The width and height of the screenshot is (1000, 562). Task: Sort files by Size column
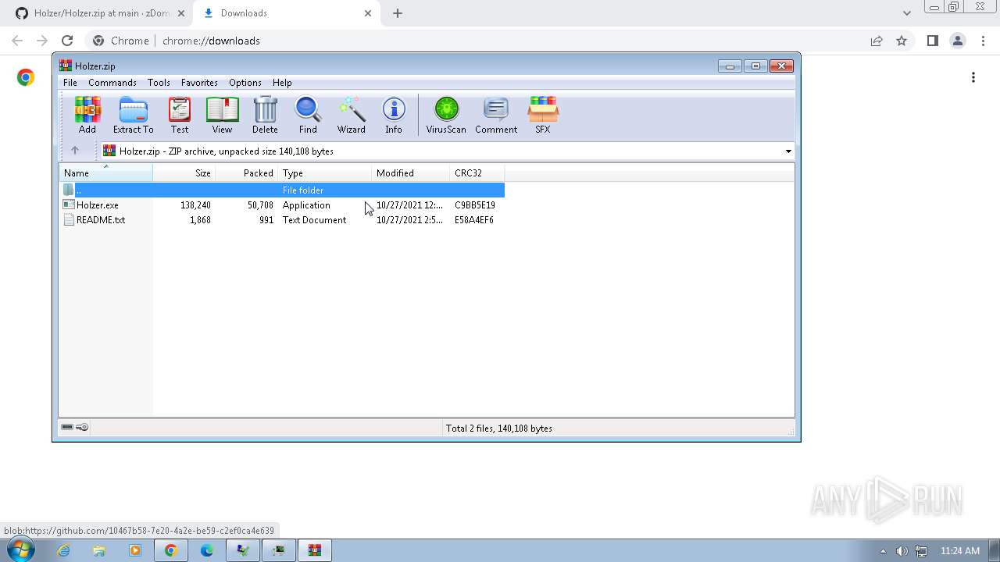pyautogui.click(x=184, y=173)
